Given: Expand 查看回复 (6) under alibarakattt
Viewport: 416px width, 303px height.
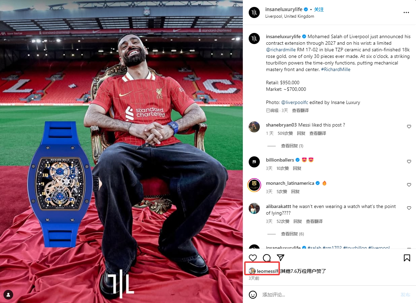Looking at the screenshot, I should [292, 234].
